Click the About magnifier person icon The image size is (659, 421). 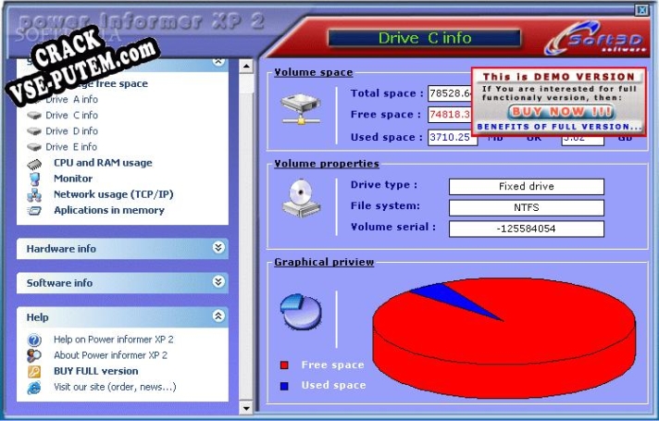(x=34, y=356)
